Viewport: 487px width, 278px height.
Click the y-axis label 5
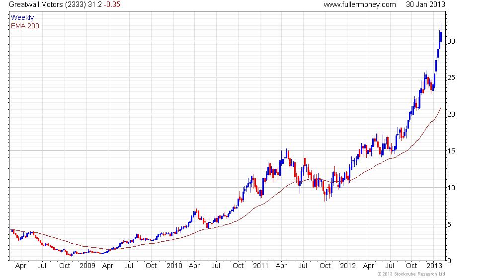point(449,224)
